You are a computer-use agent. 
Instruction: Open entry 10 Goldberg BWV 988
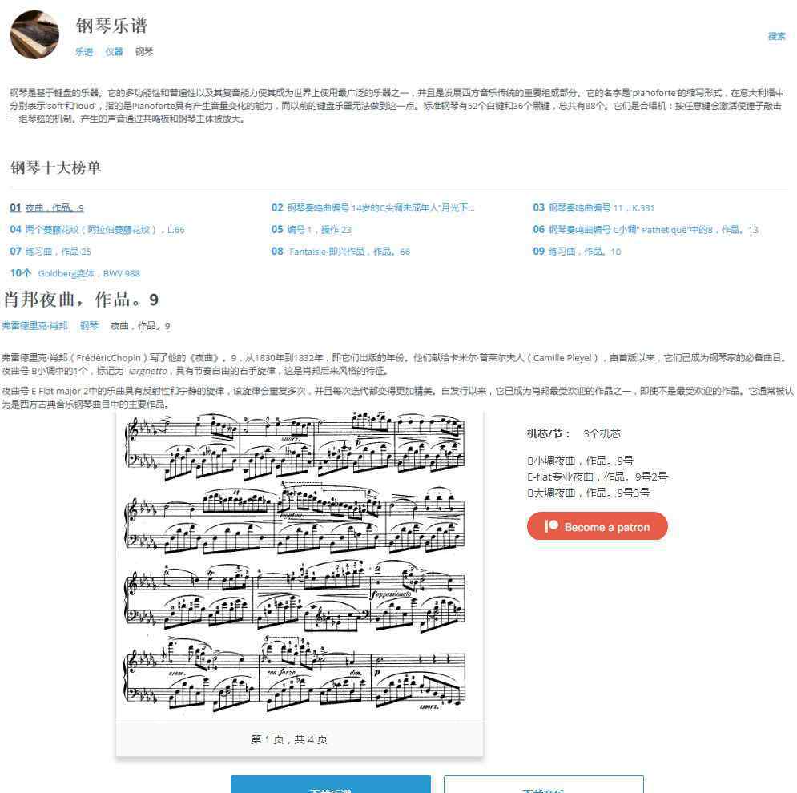(74, 273)
